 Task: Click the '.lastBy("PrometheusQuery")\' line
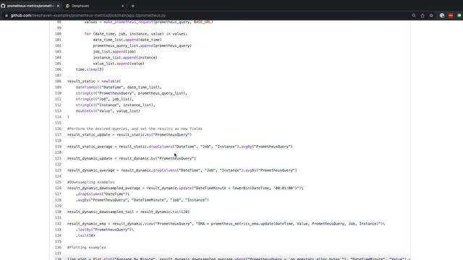pyautogui.click(x=105, y=230)
